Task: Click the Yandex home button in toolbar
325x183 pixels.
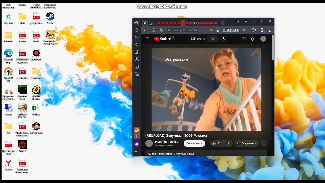Action: click(153, 30)
